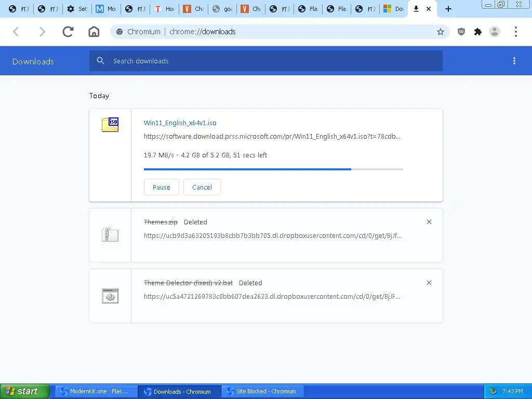Click the 7:43 PM taskbar clock
The image size is (532, 399).
pos(513,391)
